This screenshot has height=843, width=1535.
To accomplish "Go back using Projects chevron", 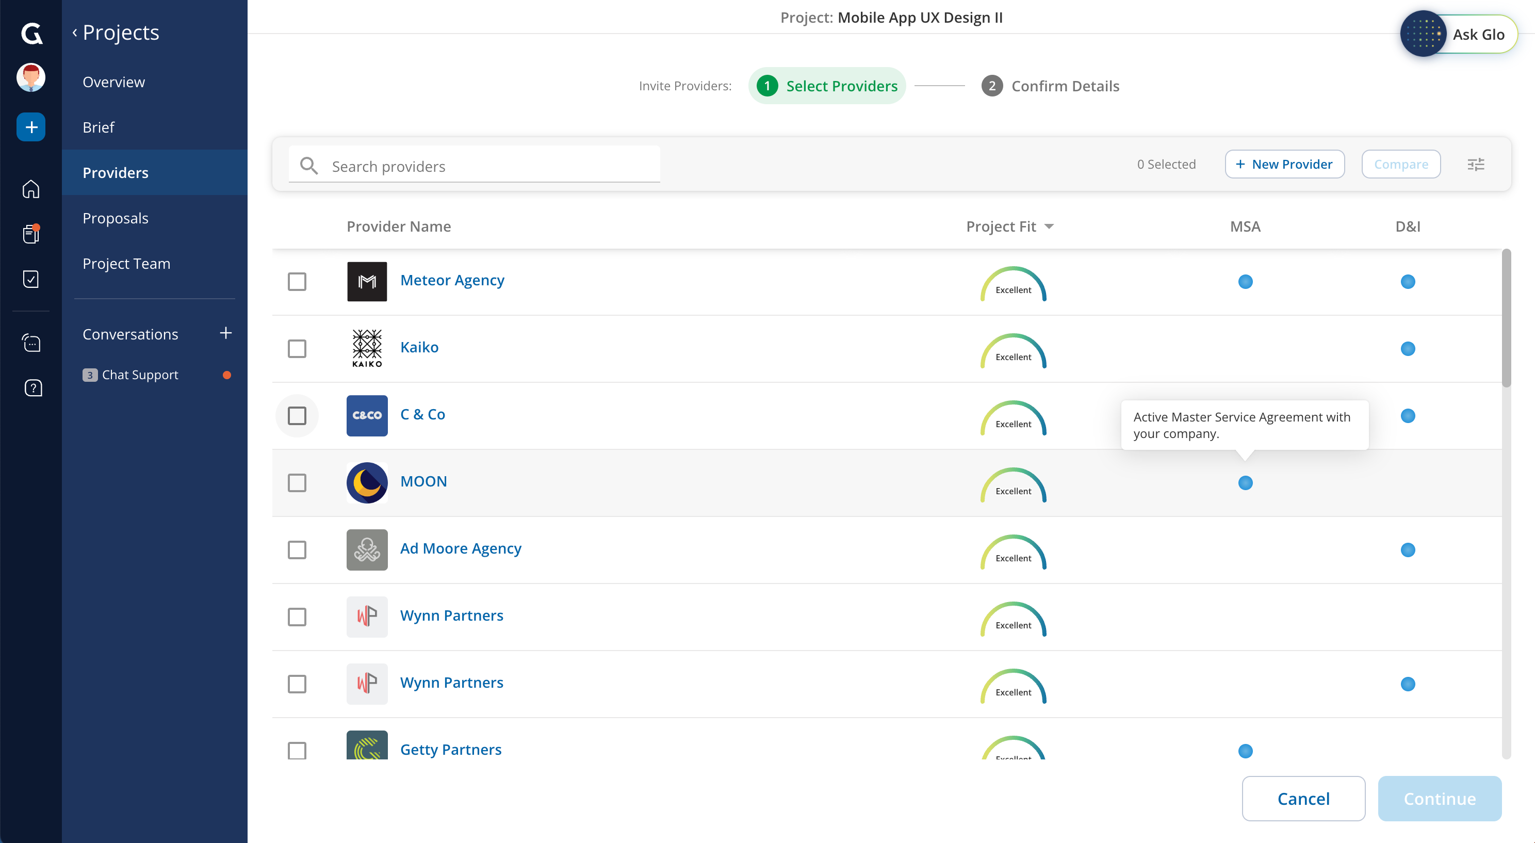I will point(75,33).
